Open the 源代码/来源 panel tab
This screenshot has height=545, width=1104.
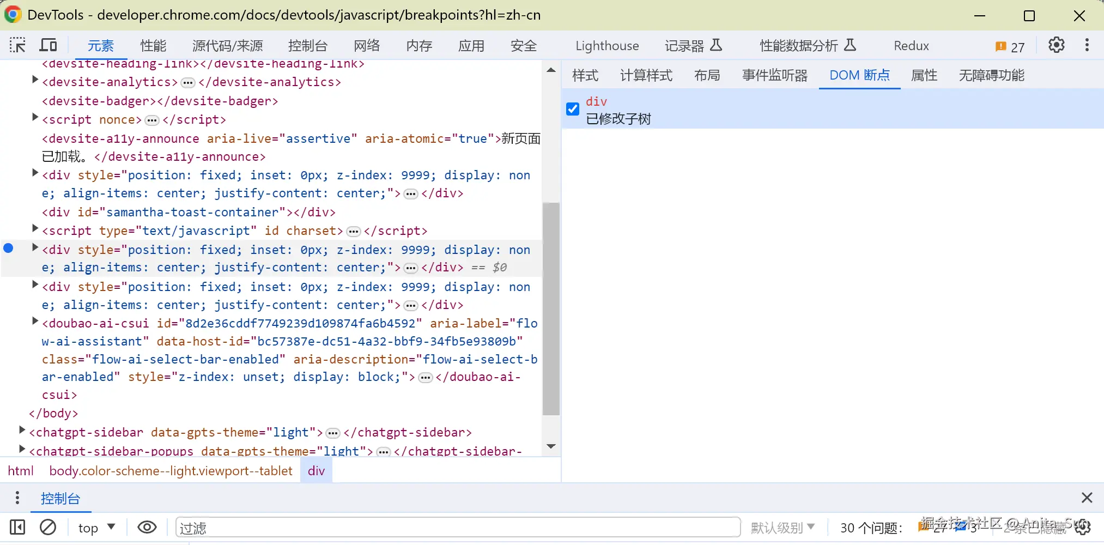(227, 46)
